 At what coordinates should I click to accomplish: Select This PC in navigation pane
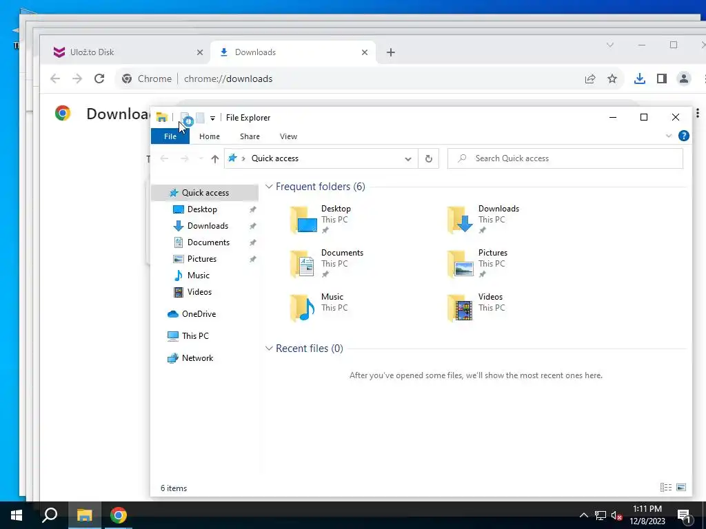195,336
